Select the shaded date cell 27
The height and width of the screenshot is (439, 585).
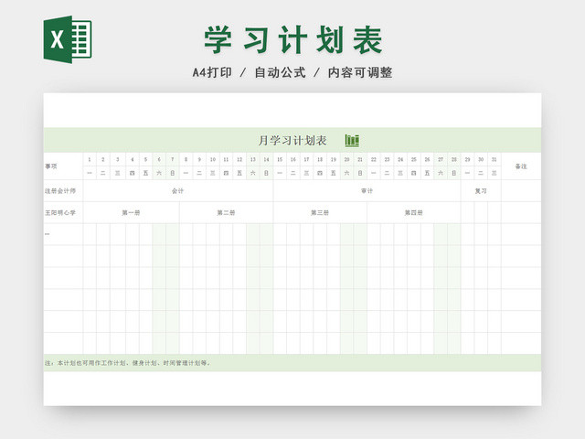pyautogui.click(x=441, y=159)
